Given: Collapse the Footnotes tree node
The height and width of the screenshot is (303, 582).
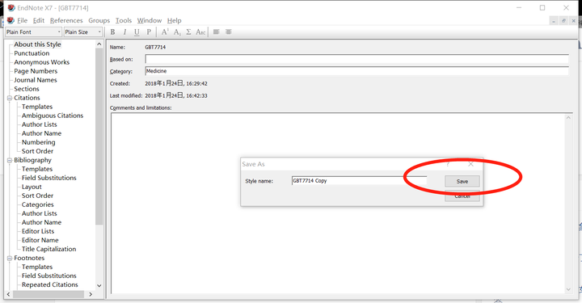Looking at the screenshot, I should pos(10,258).
